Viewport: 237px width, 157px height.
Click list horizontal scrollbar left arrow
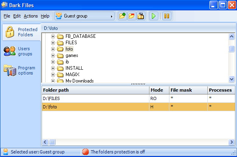pyautogui.click(x=45, y=142)
